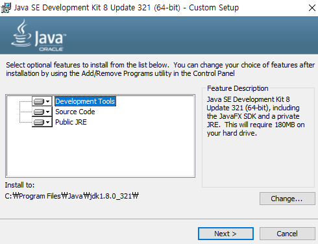This screenshot has height=244, width=318.
Task: Click the installer icon in title bar
Action: [6, 8]
